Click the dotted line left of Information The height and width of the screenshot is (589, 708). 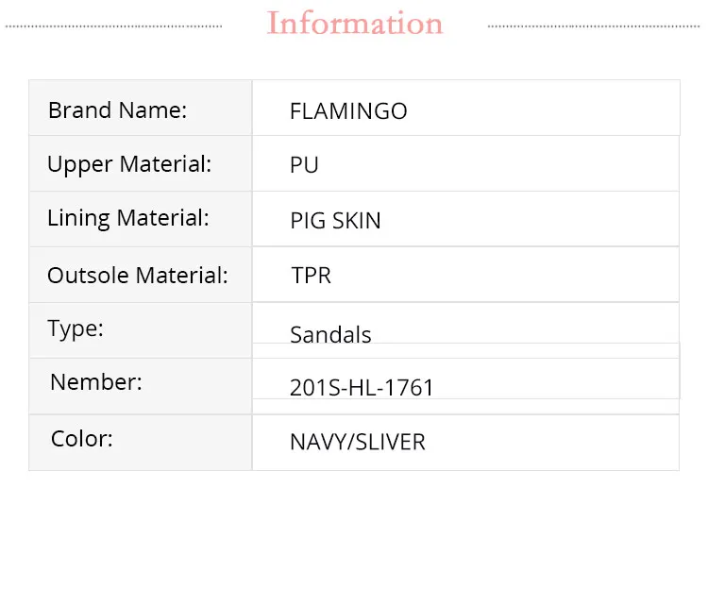coord(113,26)
